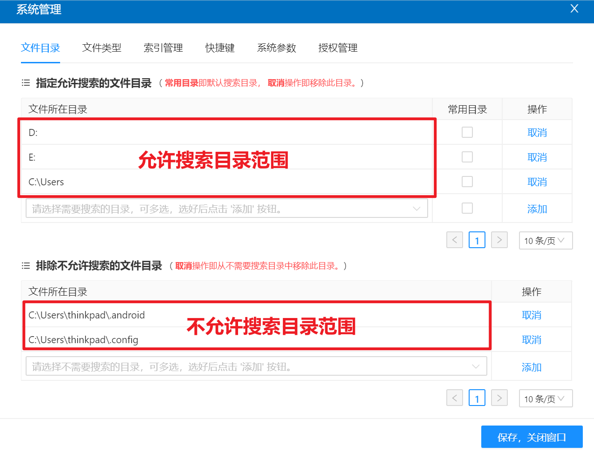Click next page arrow in allowed directories pagination

(x=499, y=240)
